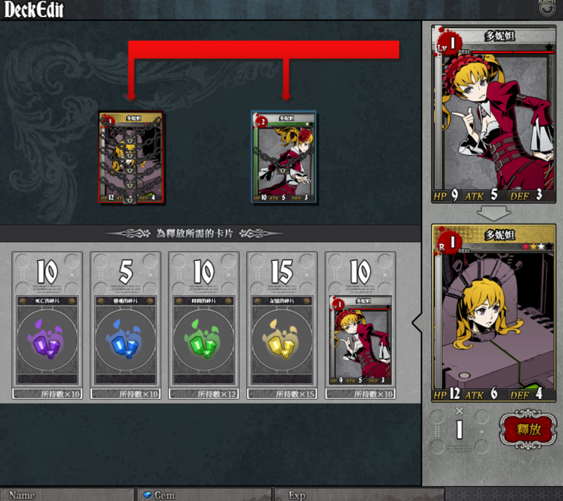Select the purple death shard icon
The image size is (563, 501).
coord(47,339)
